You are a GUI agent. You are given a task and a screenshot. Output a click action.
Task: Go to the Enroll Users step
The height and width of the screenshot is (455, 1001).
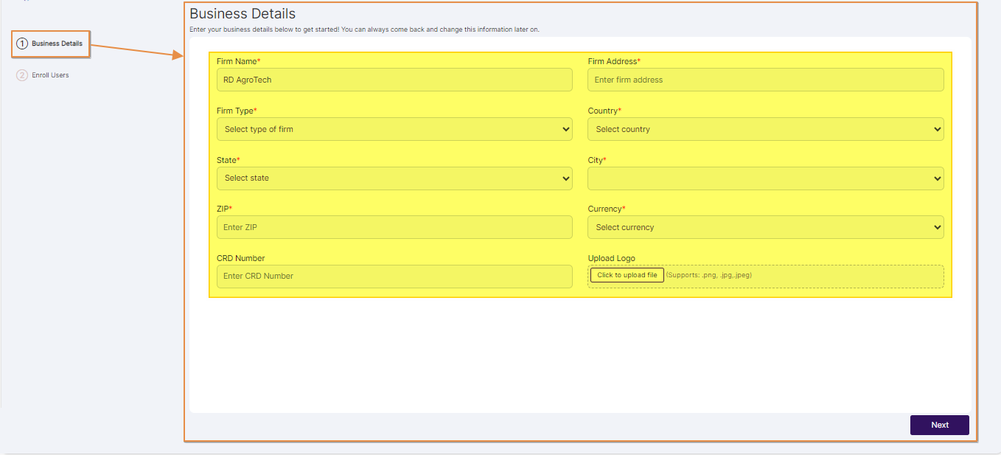pos(50,75)
